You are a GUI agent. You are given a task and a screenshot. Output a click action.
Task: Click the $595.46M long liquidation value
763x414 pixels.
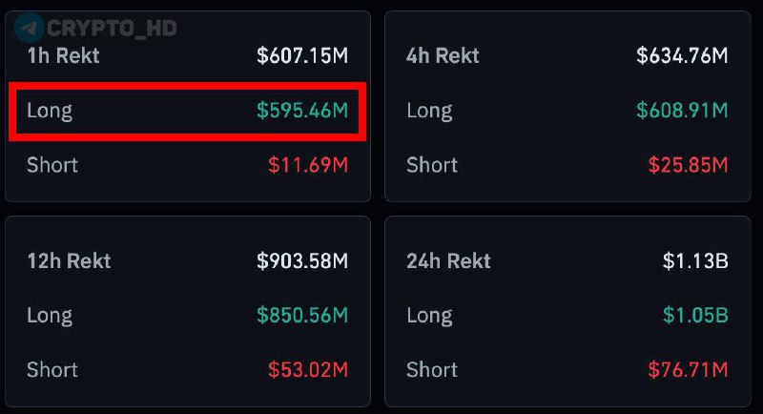point(302,110)
